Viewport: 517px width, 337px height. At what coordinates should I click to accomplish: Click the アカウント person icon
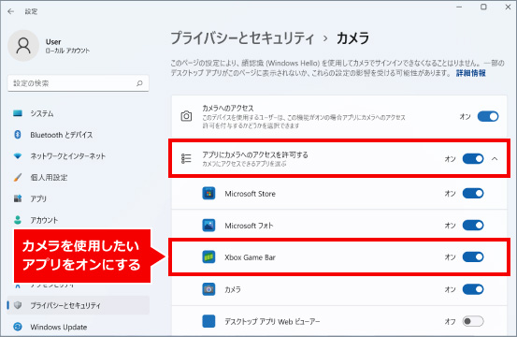tap(18, 220)
